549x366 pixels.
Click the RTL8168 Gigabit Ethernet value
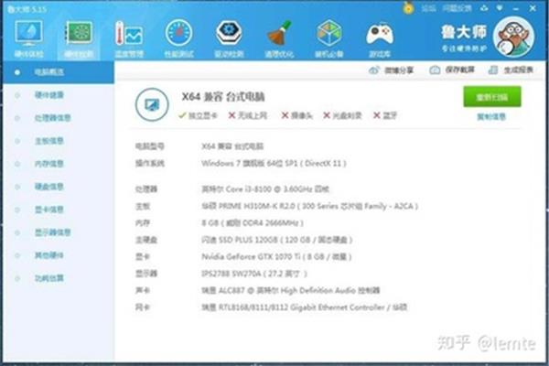pos(305,307)
